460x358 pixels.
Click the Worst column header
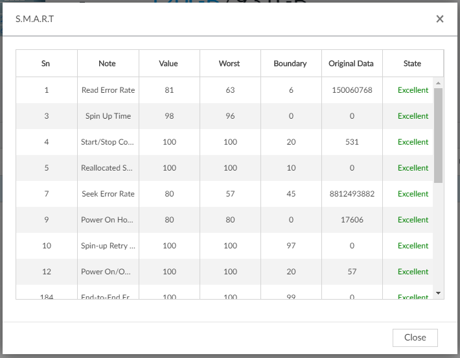229,64
